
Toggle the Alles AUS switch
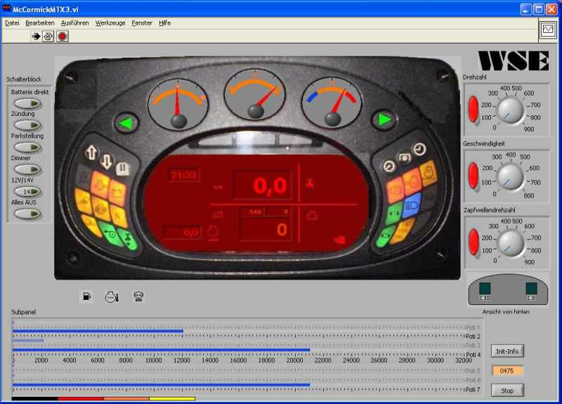[x=28, y=214]
